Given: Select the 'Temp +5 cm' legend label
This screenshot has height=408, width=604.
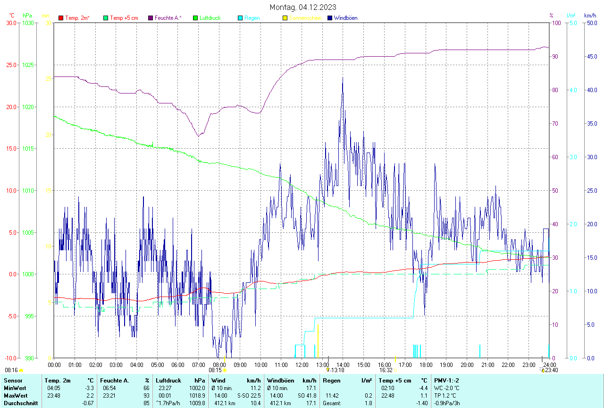Looking at the screenshot, I should [x=124, y=18].
